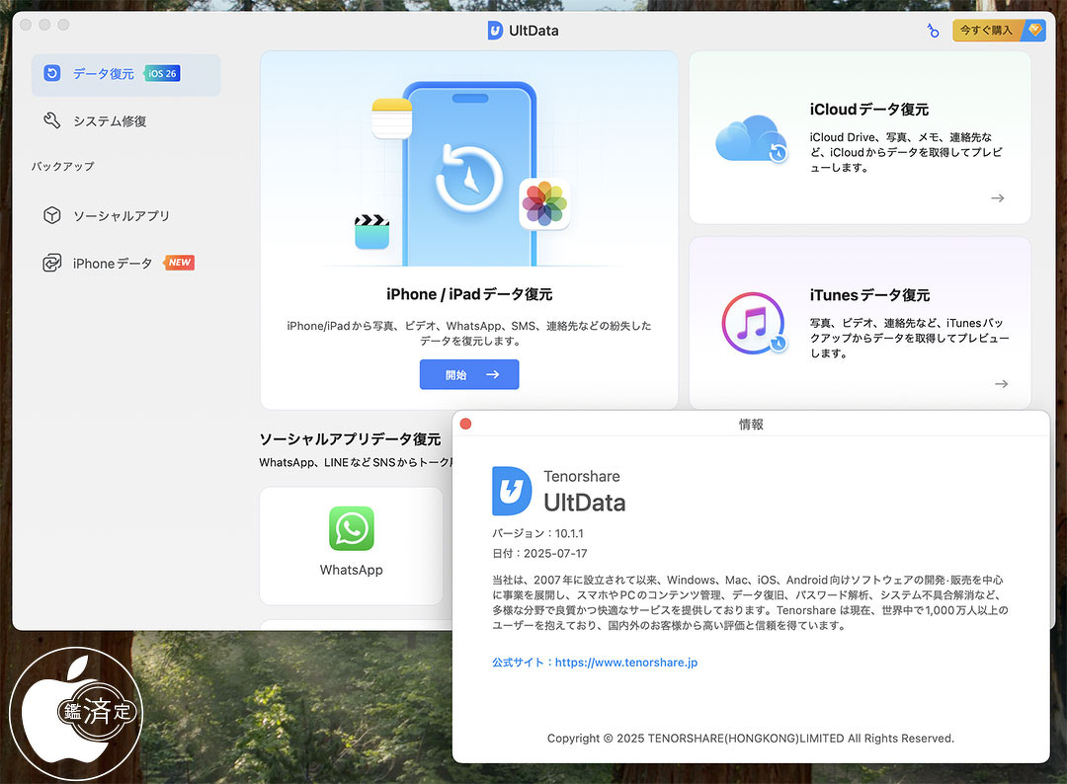Click the yellow Notes icon on the illustration

click(x=392, y=118)
